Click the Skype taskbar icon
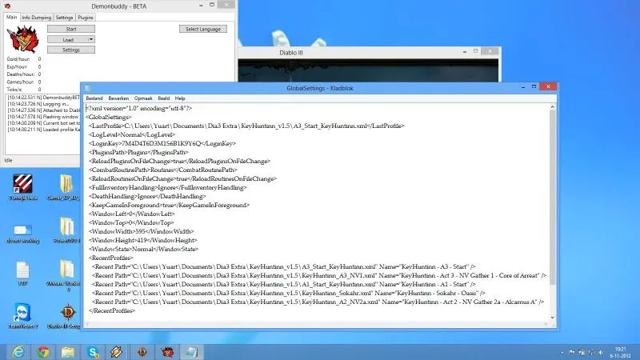Image resolution: width=640 pixels, height=360 pixels. (93, 351)
